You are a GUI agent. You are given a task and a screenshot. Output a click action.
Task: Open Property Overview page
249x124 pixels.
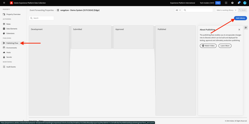click(13, 14)
